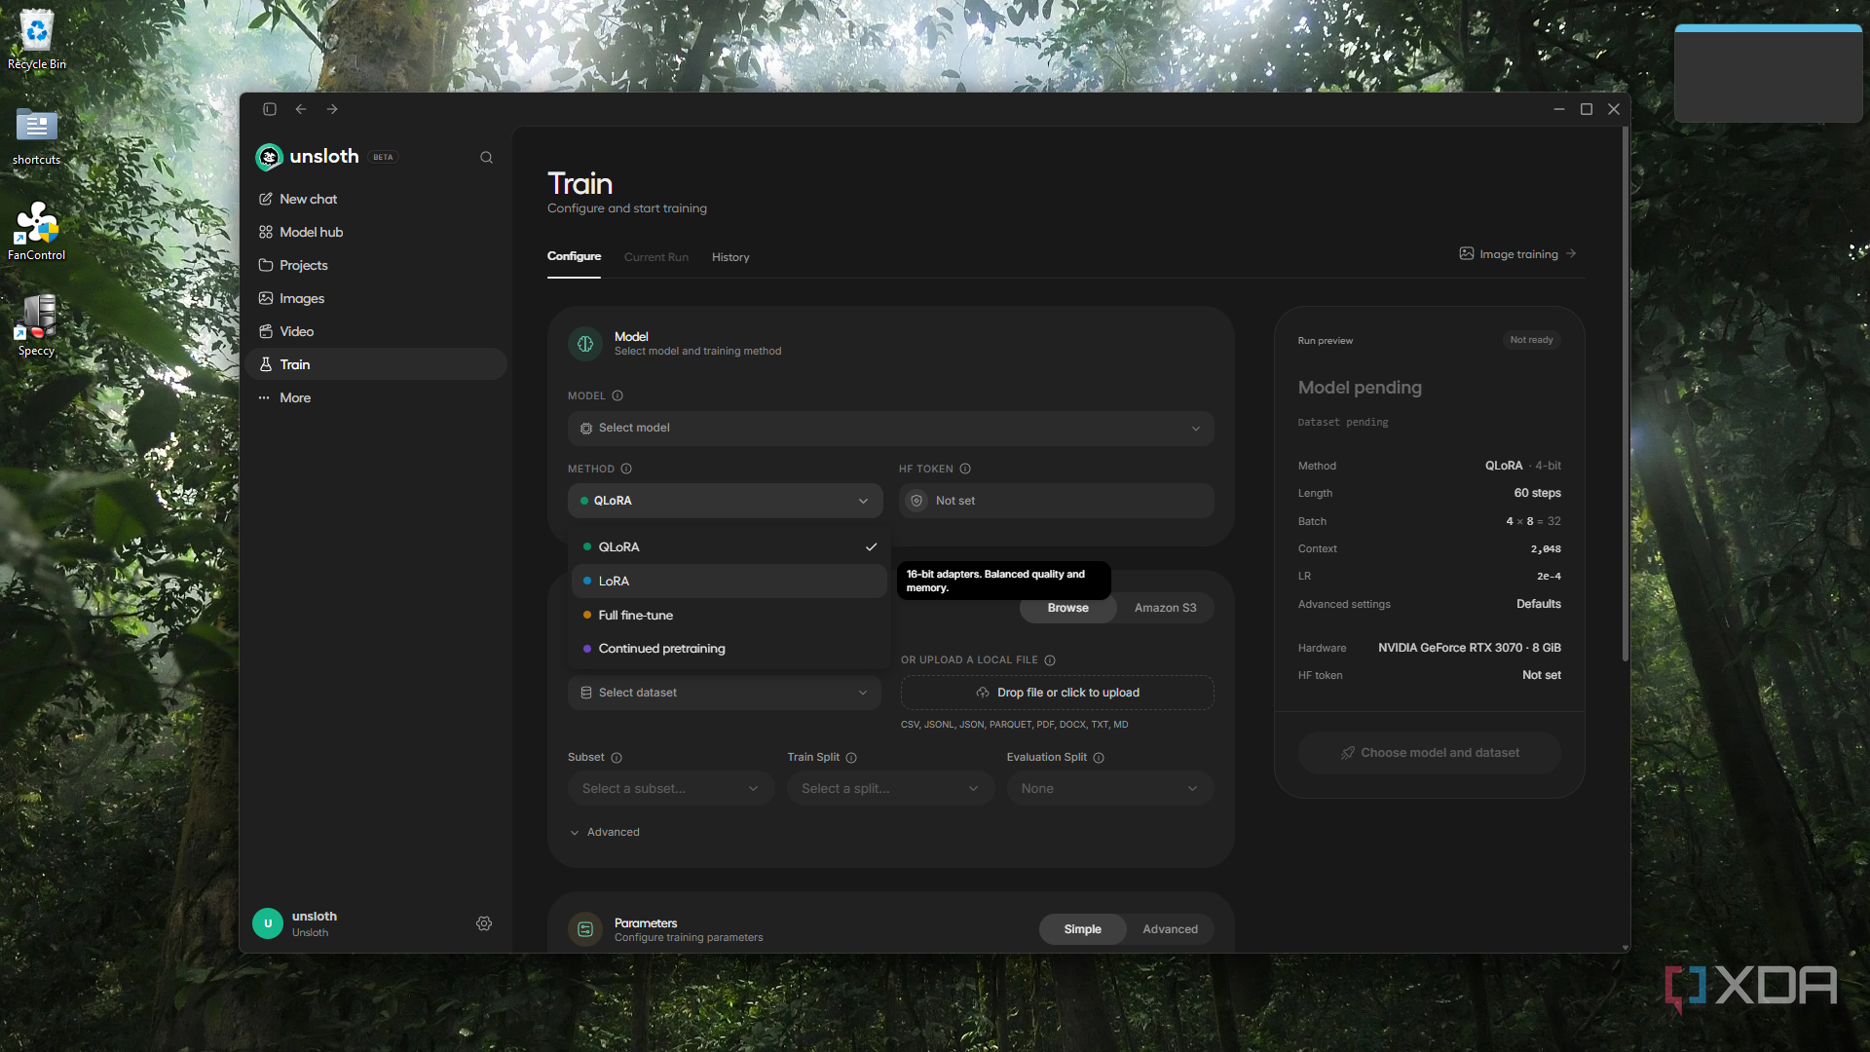Start a New chat

(x=377, y=199)
